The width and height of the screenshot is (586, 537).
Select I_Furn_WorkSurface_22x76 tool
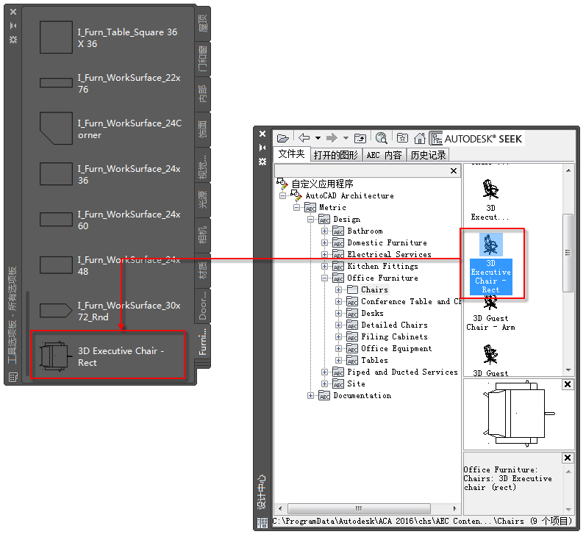[110, 83]
